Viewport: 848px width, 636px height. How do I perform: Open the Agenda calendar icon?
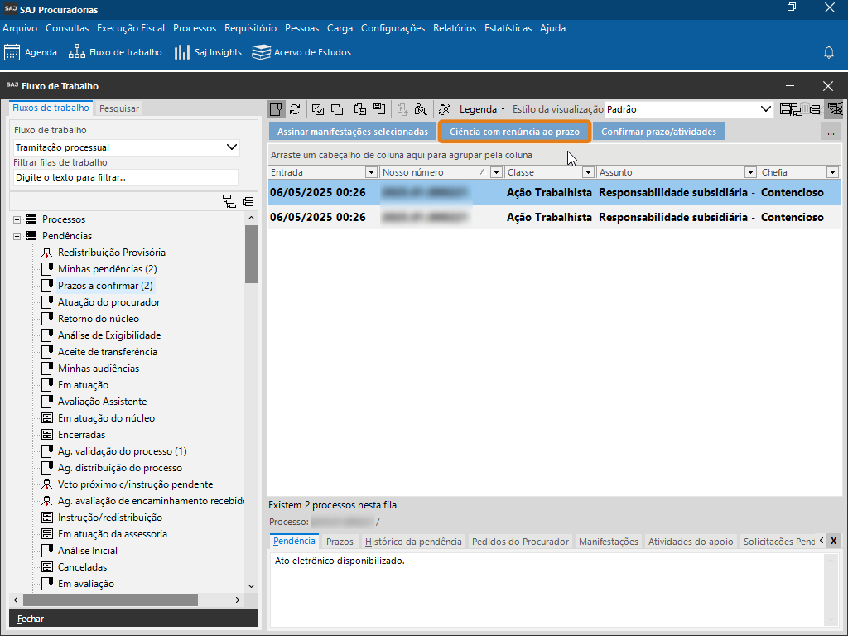tap(12, 52)
